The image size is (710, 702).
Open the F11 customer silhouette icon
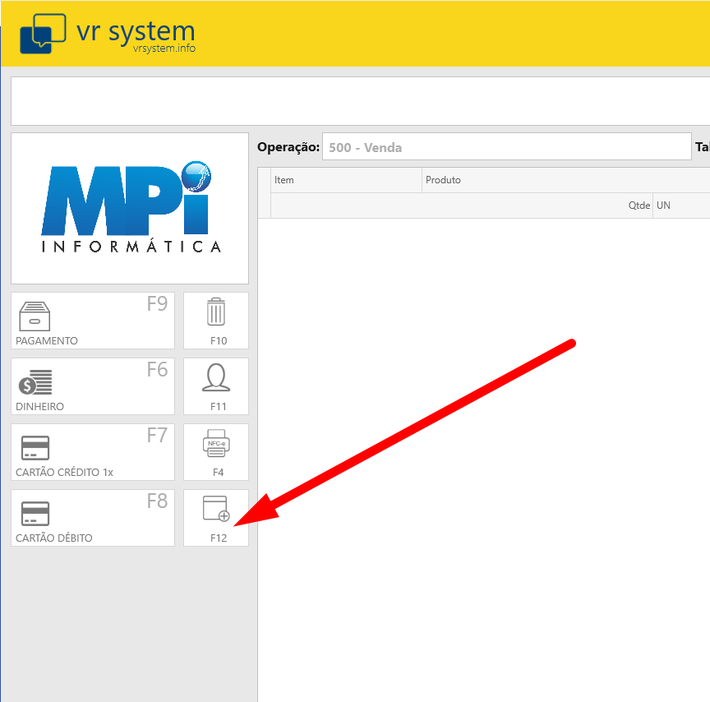216,378
